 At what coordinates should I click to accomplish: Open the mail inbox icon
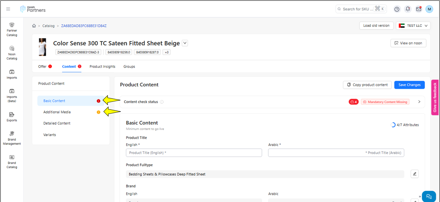(x=419, y=9)
